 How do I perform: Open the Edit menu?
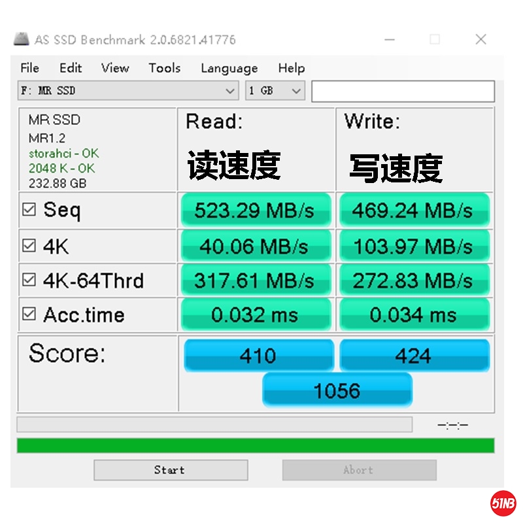pos(71,68)
